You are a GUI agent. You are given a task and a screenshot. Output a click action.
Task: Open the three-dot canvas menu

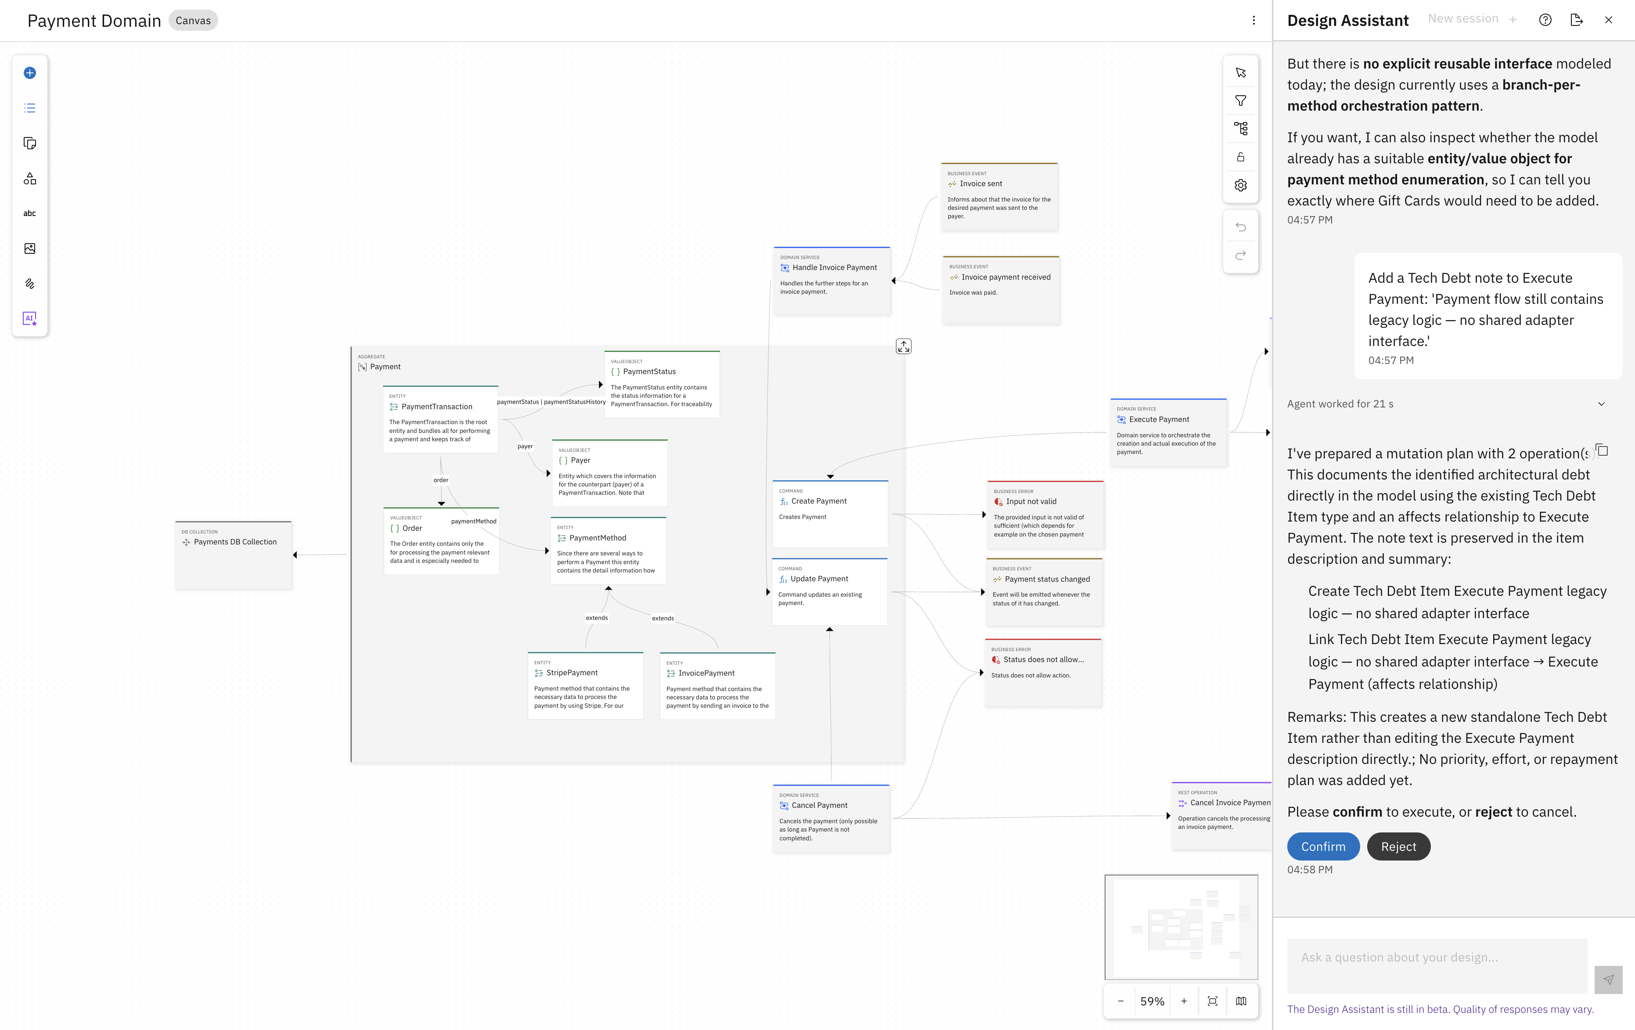click(x=1253, y=20)
